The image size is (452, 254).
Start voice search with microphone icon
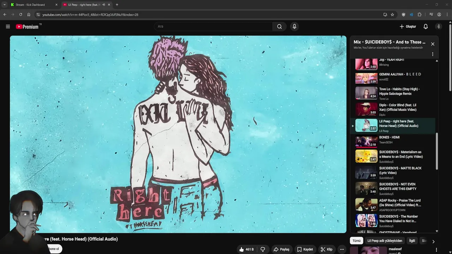[294, 26]
